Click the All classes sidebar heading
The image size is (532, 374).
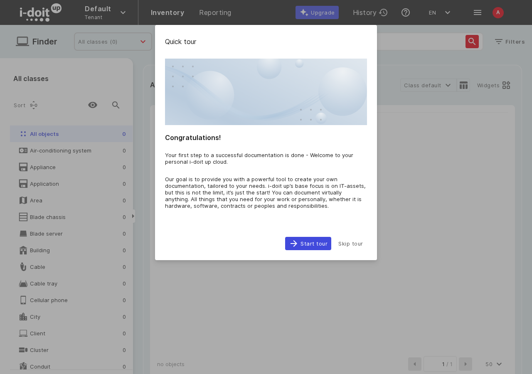pyautogui.click(x=31, y=79)
